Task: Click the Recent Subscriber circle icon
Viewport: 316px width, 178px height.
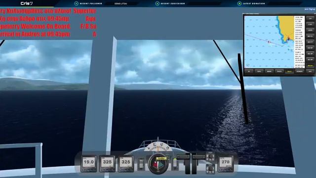Action: (157, 3)
